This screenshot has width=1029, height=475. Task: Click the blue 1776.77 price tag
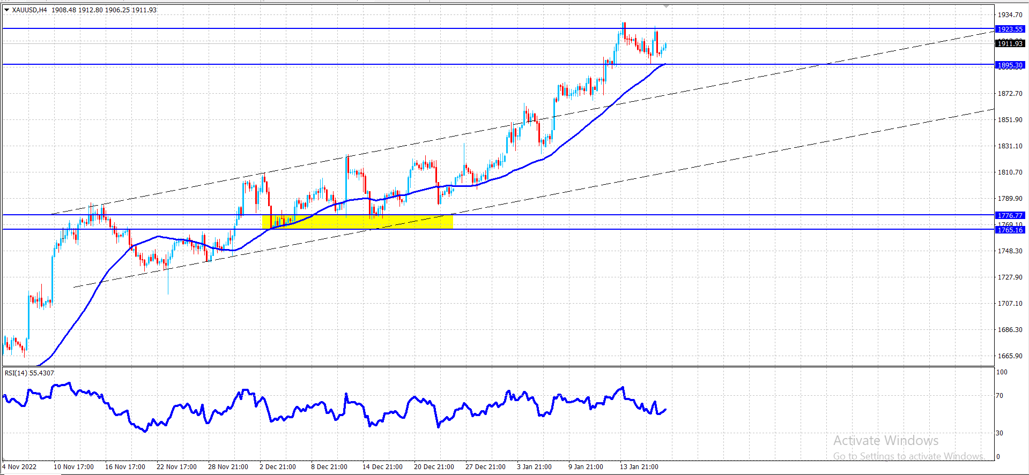pos(1010,215)
